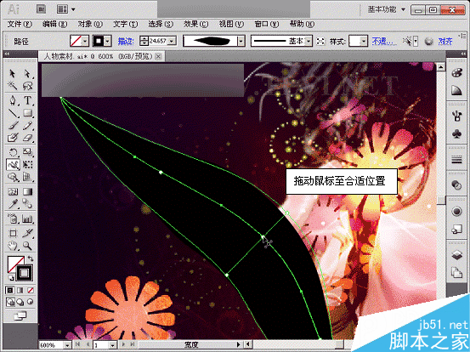Select the Blob Brush tool
Image resolution: width=470 pixels, height=352 pixels.
coord(12,138)
